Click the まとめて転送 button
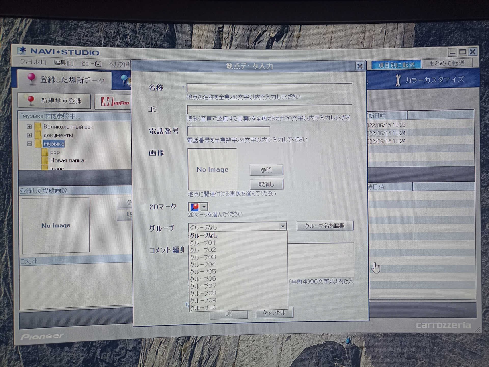This screenshot has height=367, width=489. (x=447, y=63)
